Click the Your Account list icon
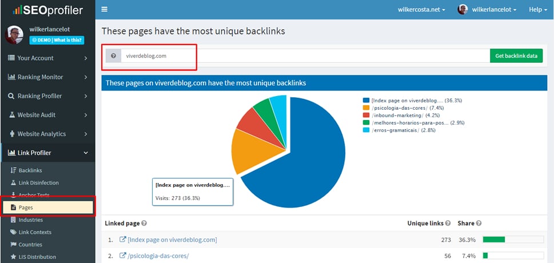554x263 pixels. tap(11, 58)
